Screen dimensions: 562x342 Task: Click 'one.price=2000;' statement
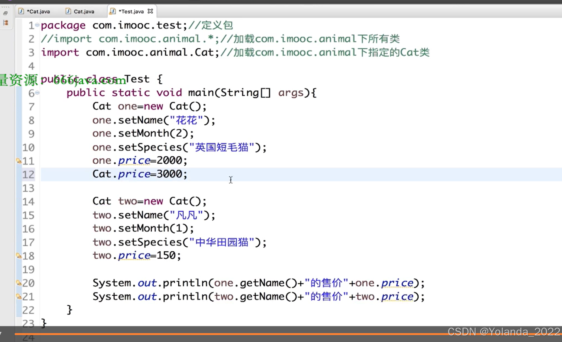click(x=140, y=161)
